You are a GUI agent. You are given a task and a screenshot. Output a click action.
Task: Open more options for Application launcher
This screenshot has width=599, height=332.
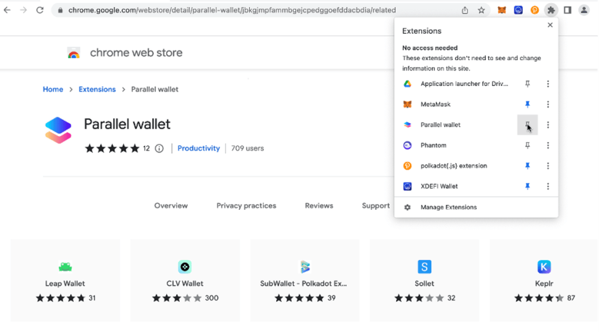click(548, 84)
